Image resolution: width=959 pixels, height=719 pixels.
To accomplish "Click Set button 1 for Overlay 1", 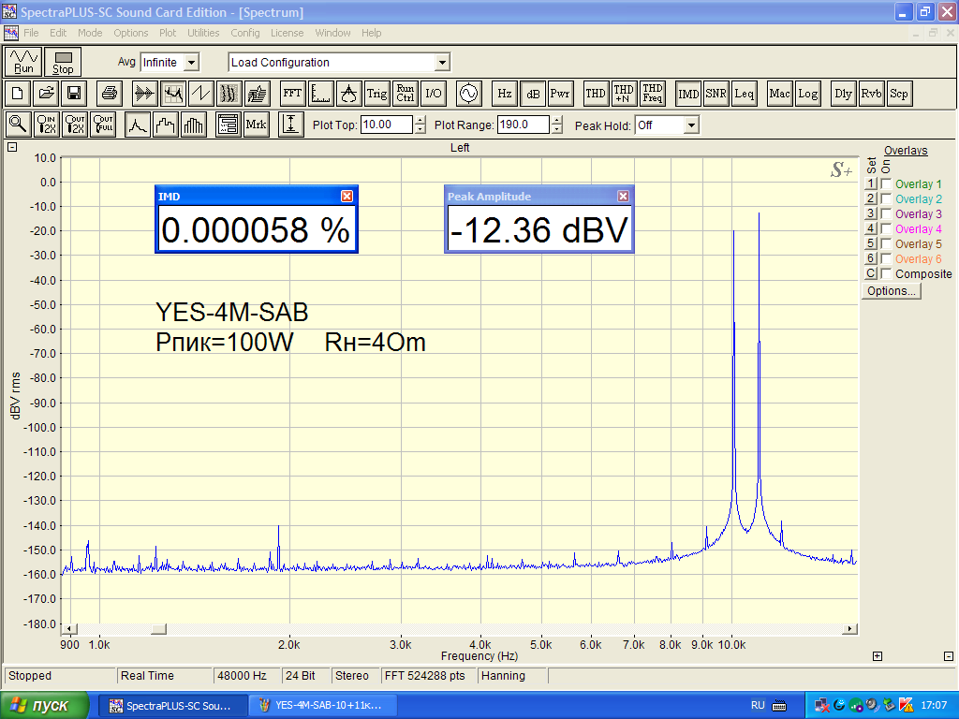I will click(871, 183).
